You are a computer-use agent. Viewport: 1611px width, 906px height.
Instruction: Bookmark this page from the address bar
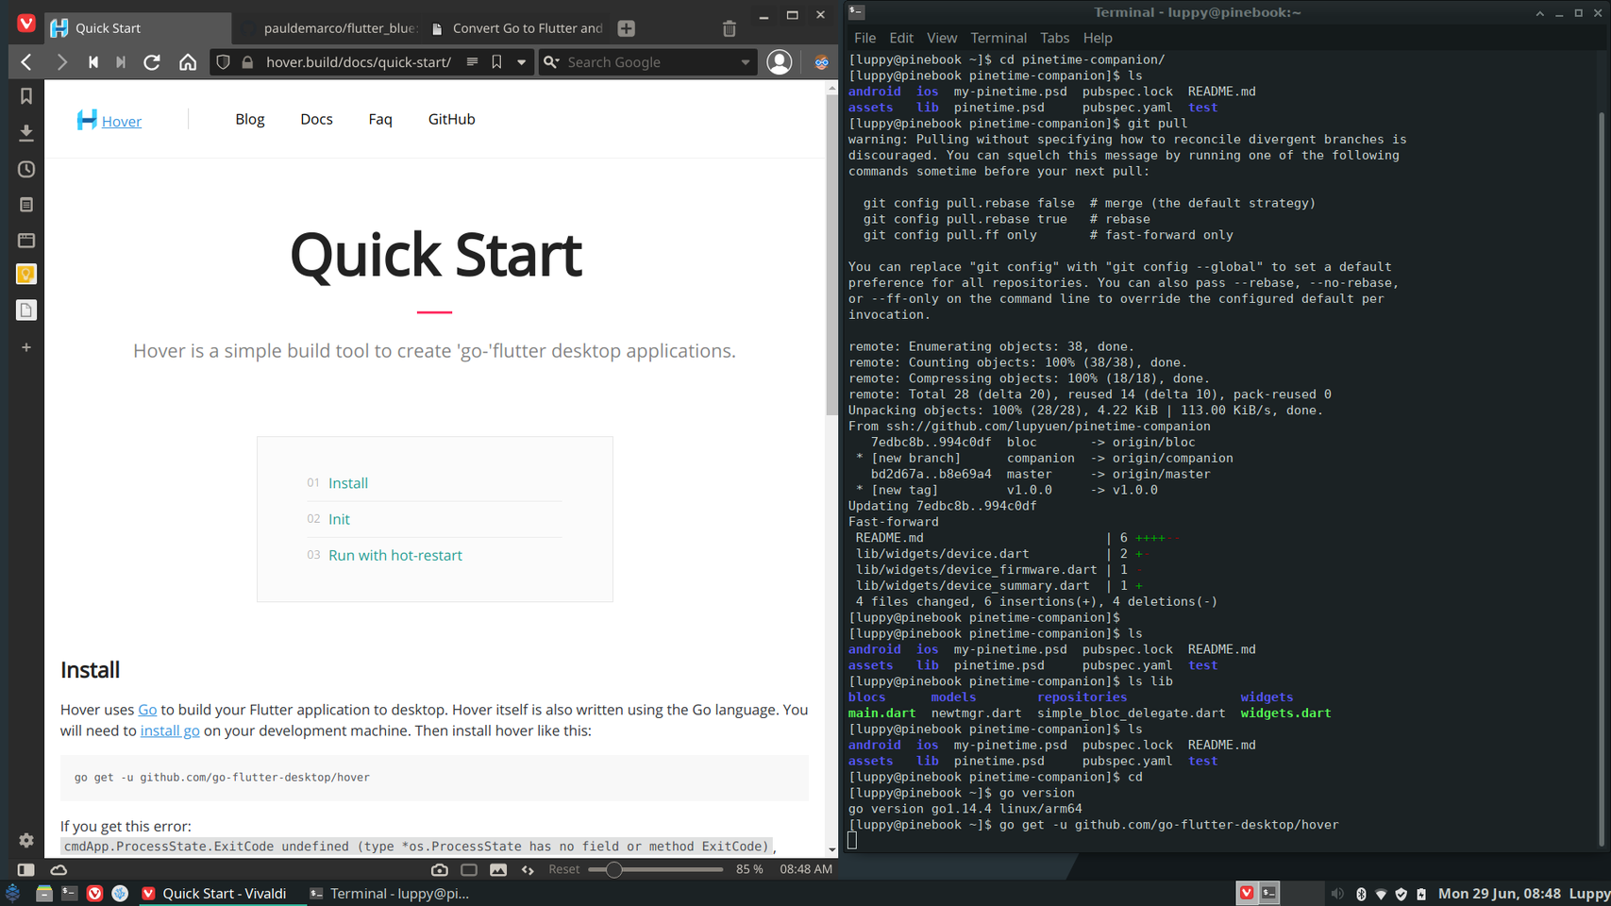pos(496,62)
